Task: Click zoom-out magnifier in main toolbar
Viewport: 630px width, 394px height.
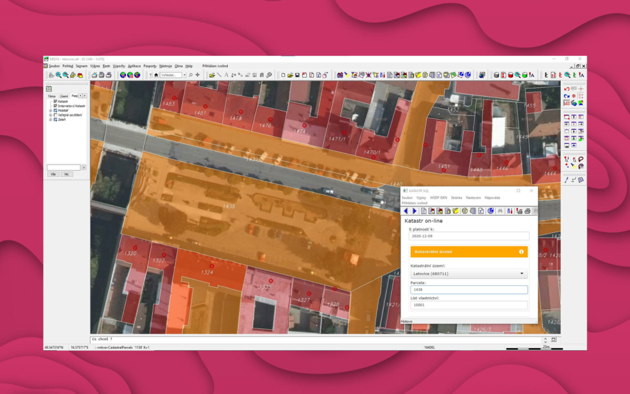Action: (66, 74)
